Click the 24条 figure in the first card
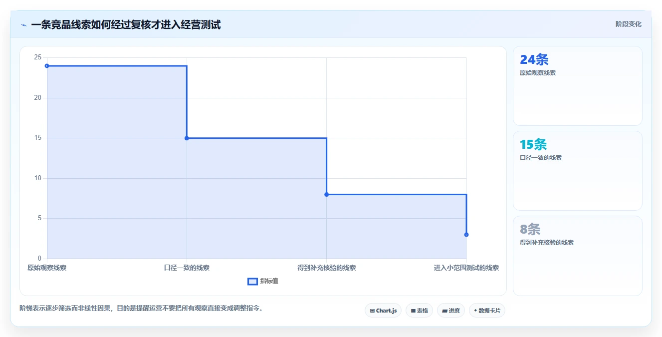The height and width of the screenshot is (337, 662). click(534, 59)
